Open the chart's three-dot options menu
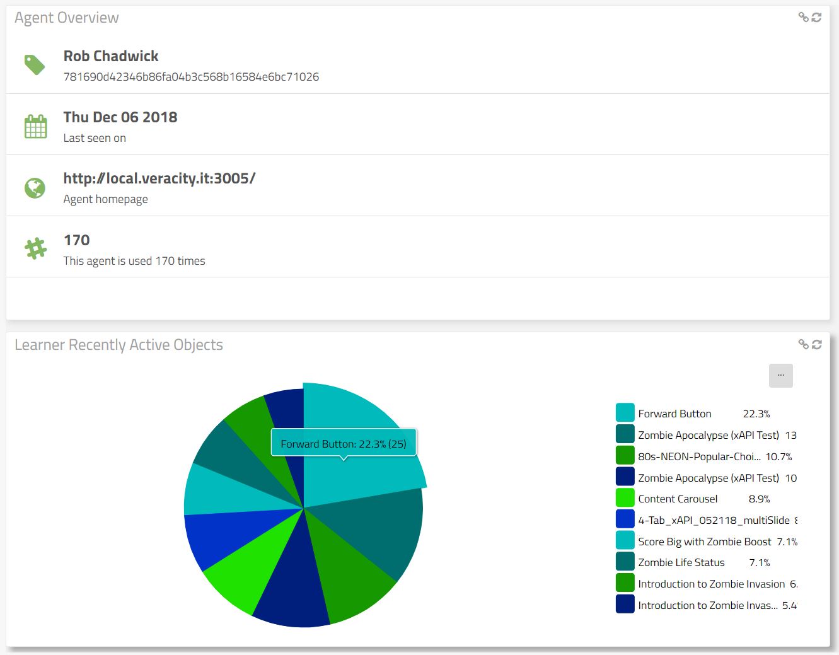The width and height of the screenshot is (839, 655). tap(780, 375)
